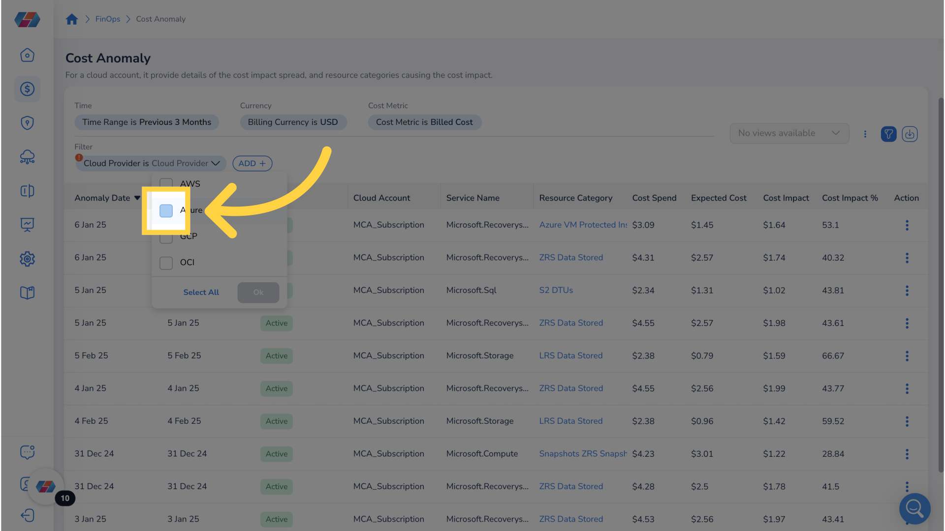Open the No views available dropdown
Image resolution: width=945 pixels, height=531 pixels.
tap(789, 133)
